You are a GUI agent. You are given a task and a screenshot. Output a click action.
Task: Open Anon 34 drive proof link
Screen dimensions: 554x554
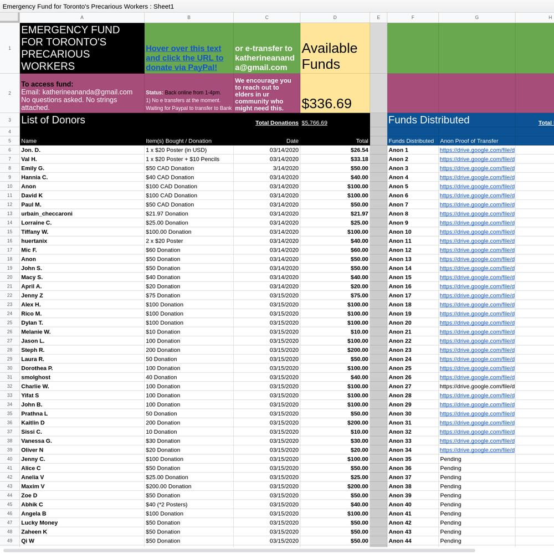click(476, 450)
